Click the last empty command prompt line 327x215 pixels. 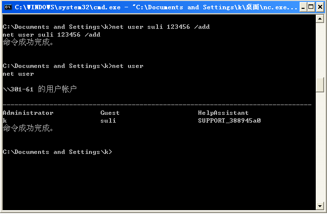click(57, 152)
